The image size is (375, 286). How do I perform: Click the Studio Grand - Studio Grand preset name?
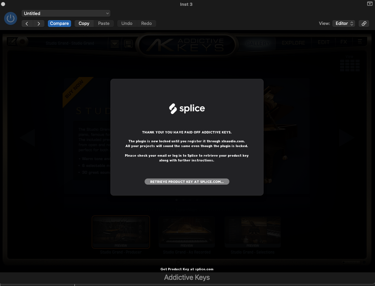coord(70,43)
